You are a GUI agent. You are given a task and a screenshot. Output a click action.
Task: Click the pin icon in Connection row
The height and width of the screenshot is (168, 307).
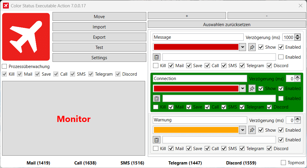click(252, 89)
